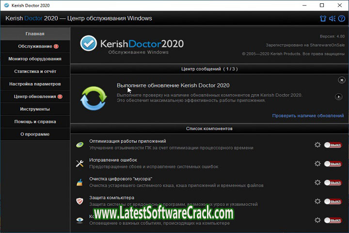
Task: Enable the Оптимизация работы приложений switch
Action: coord(333,145)
